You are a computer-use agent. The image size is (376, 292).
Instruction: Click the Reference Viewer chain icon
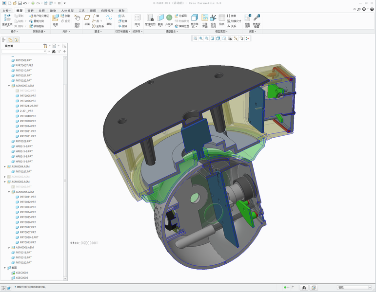257,18
